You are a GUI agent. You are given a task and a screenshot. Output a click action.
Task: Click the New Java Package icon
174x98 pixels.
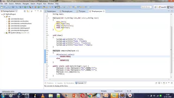pos(36,7)
